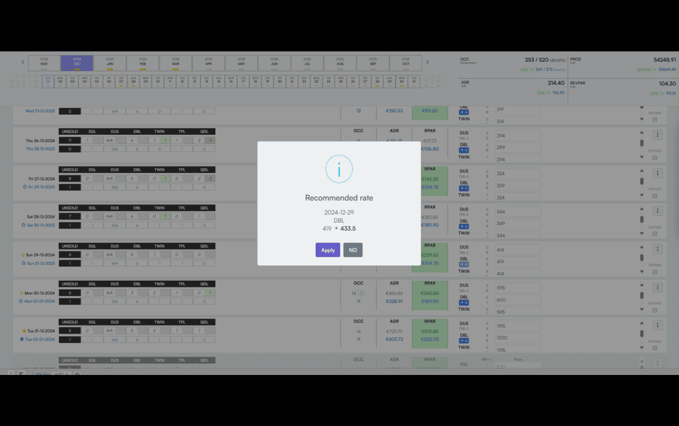Open the kebab menu for Mon 30-12-2024
Image resolution: width=679 pixels, height=426 pixels.
tap(657, 287)
